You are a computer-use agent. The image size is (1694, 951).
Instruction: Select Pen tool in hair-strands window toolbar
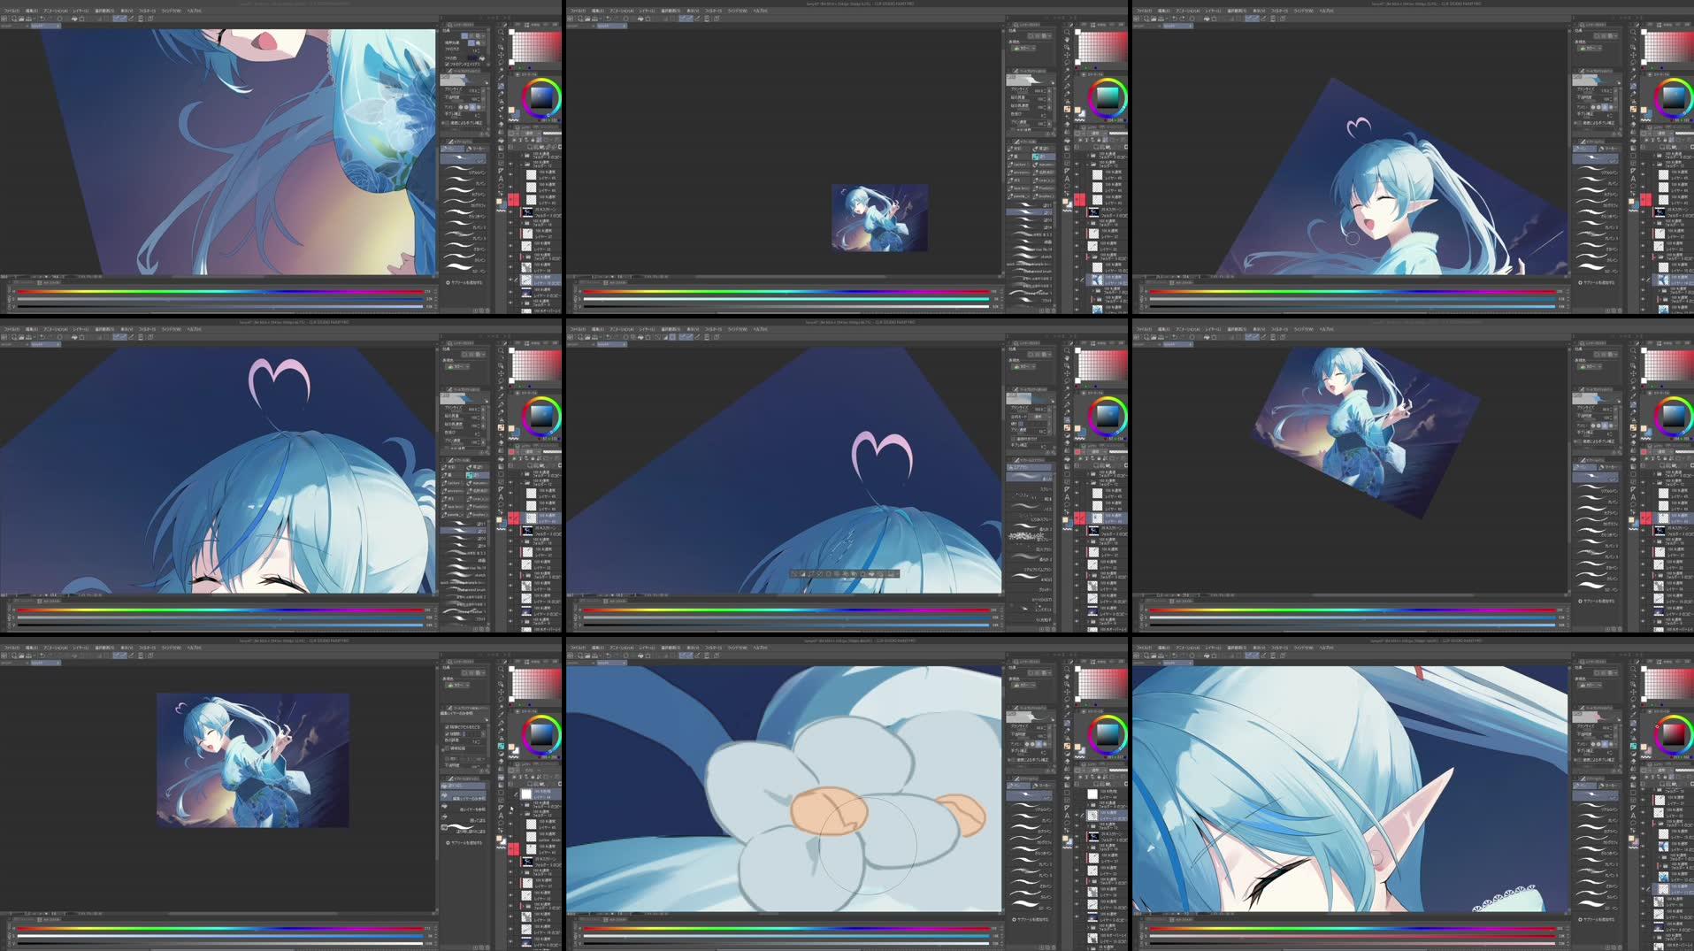(x=501, y=85)
